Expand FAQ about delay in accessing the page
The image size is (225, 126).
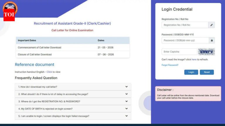tap(73, 94)
